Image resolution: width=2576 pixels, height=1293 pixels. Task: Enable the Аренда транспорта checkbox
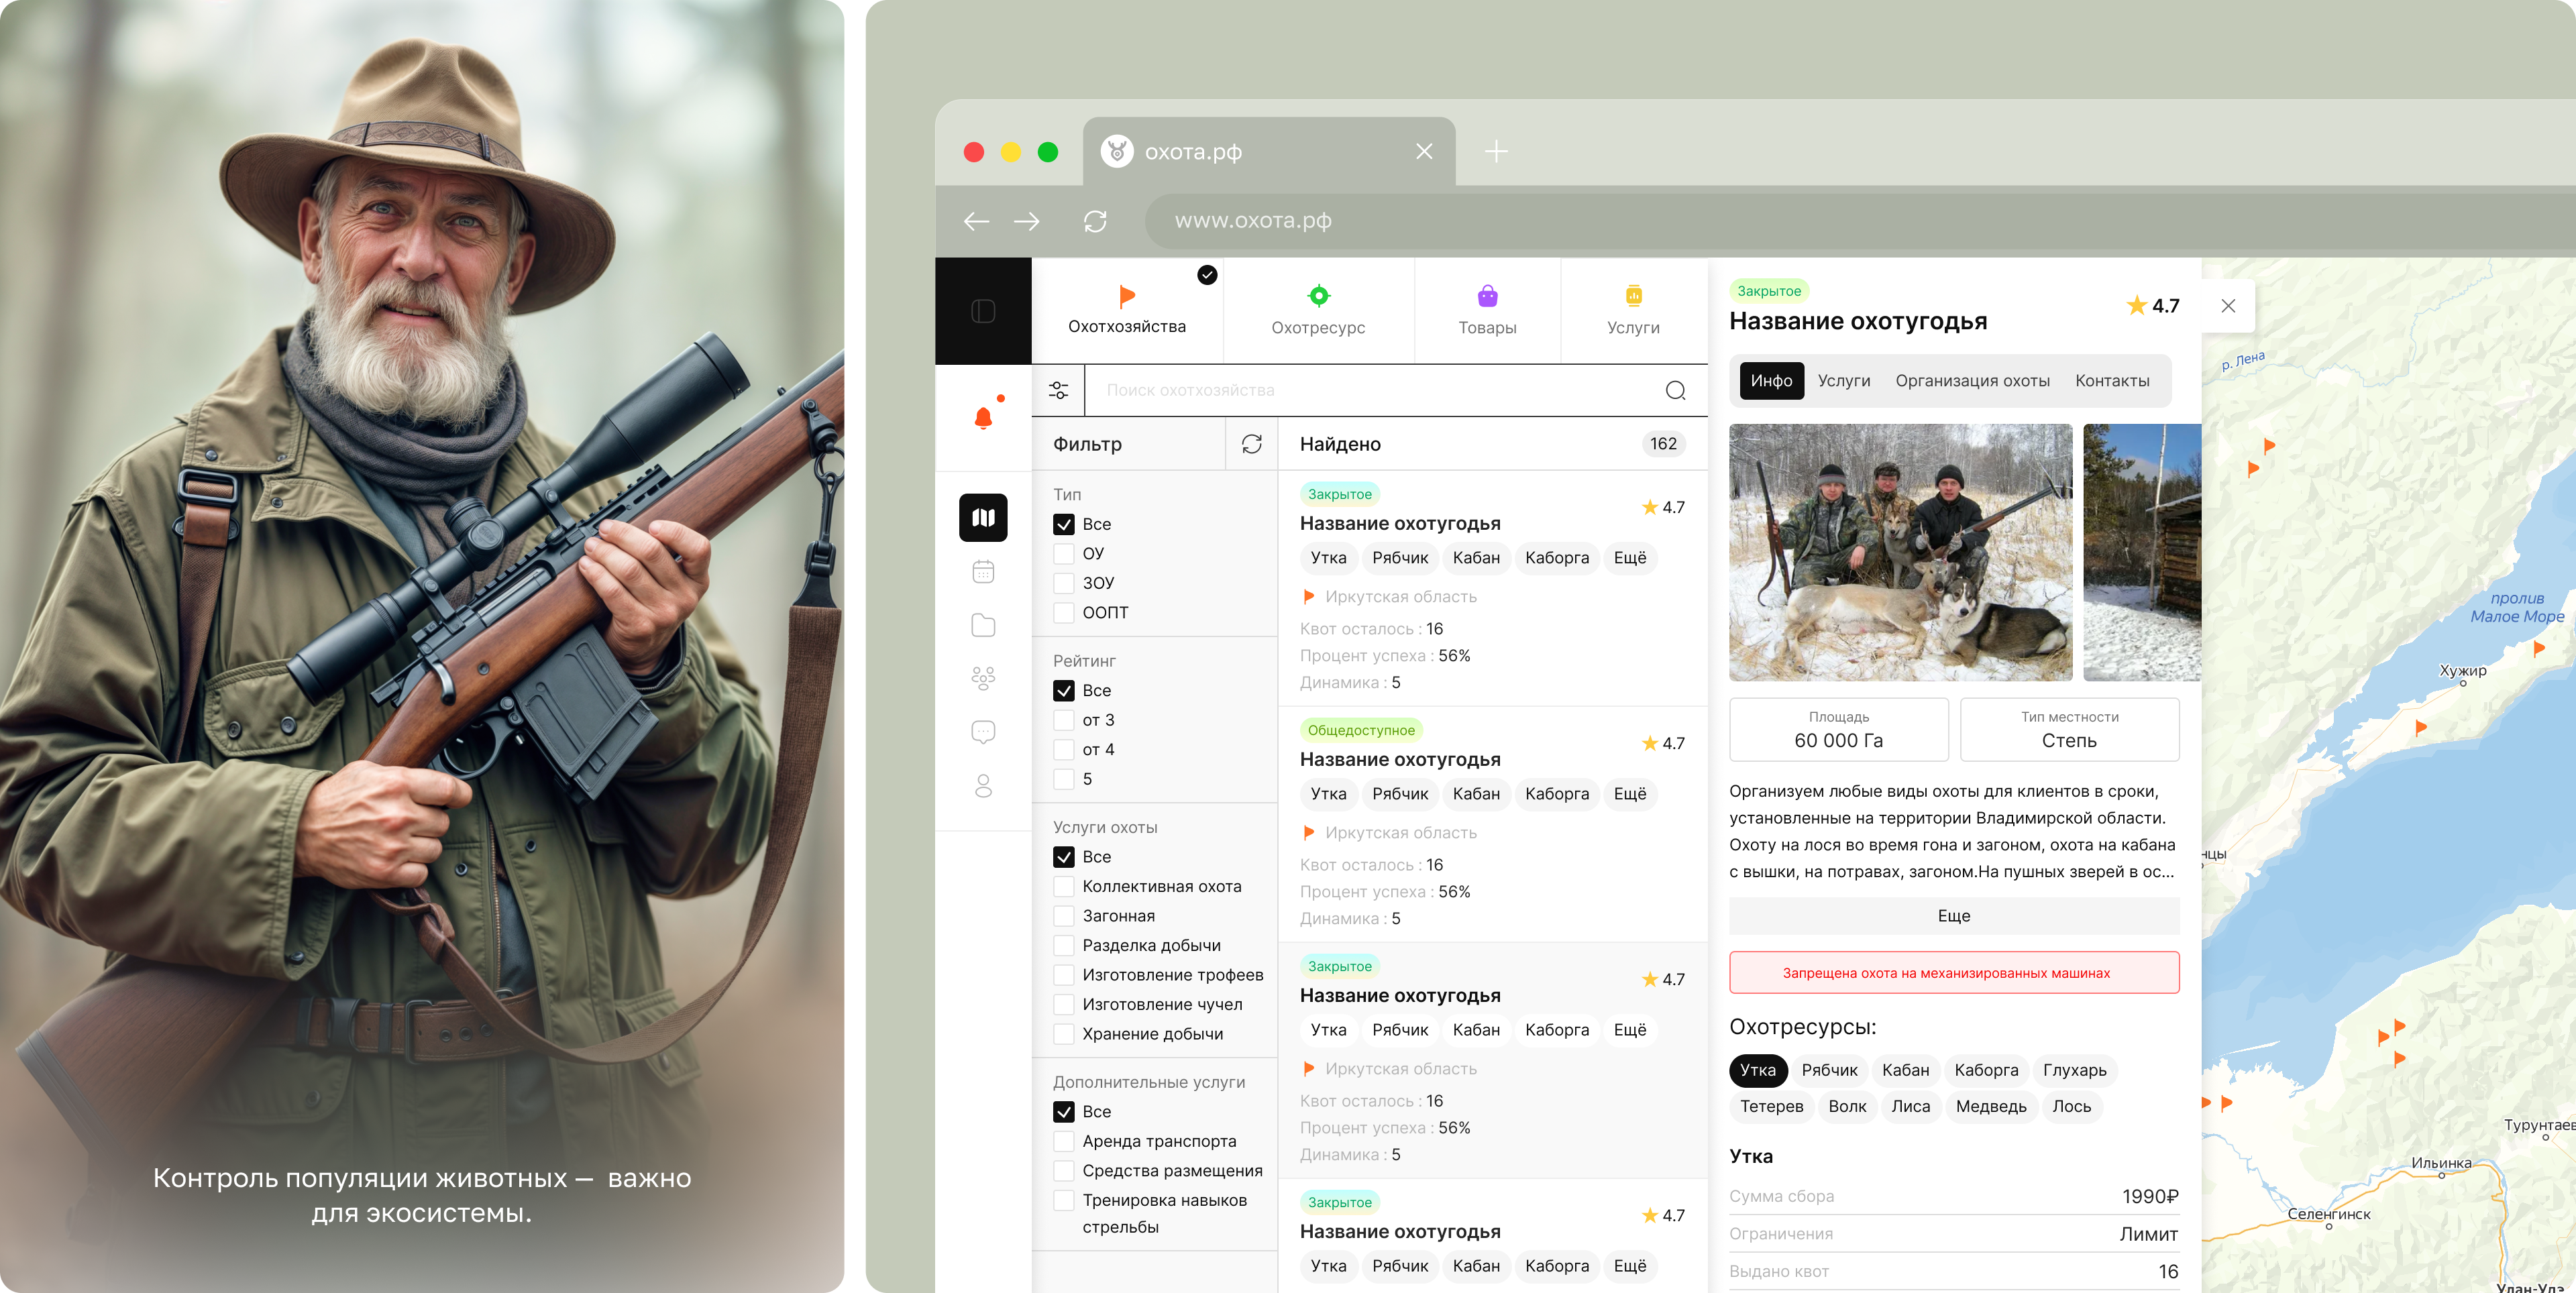click(x=1064, y=1142)
